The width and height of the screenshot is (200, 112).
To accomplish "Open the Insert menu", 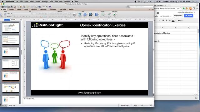I will [x=32, y=2].
